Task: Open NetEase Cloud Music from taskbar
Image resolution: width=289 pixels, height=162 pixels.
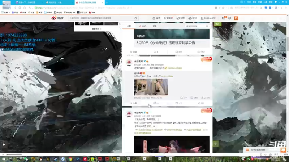Action: [x=85, y=159]
